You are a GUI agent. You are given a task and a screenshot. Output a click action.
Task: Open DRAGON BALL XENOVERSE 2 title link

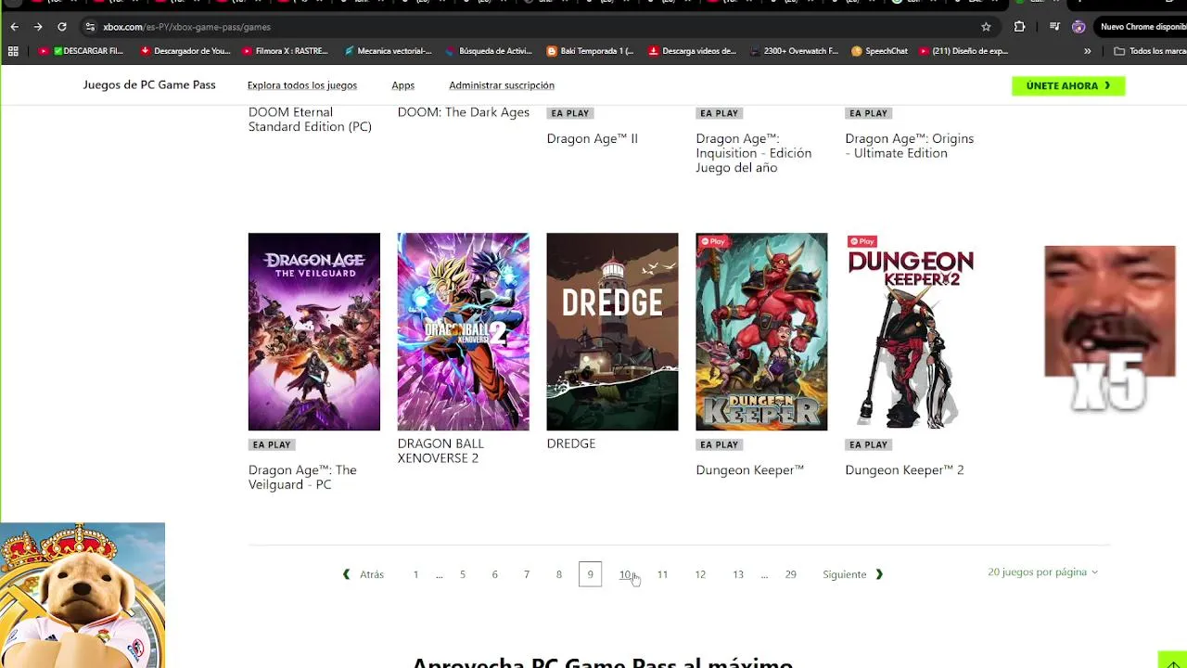click(x=440, y=451)
